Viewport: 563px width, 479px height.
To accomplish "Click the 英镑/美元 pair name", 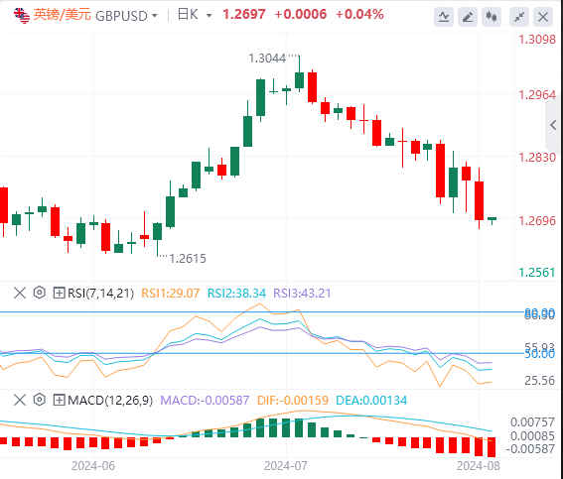I will (63, 15).
